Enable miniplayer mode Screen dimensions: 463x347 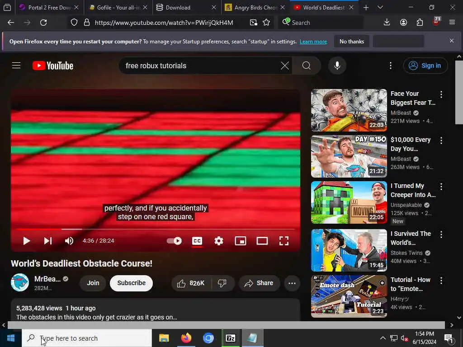coord(241,241)
